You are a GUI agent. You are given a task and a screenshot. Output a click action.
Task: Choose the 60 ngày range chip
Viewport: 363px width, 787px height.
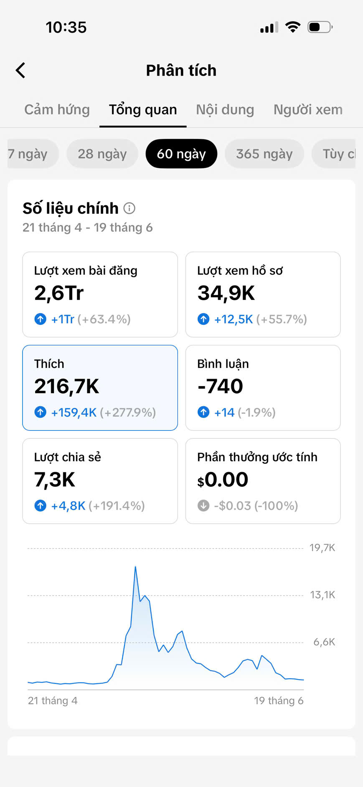pyautogui.click(x=181, y=154)
